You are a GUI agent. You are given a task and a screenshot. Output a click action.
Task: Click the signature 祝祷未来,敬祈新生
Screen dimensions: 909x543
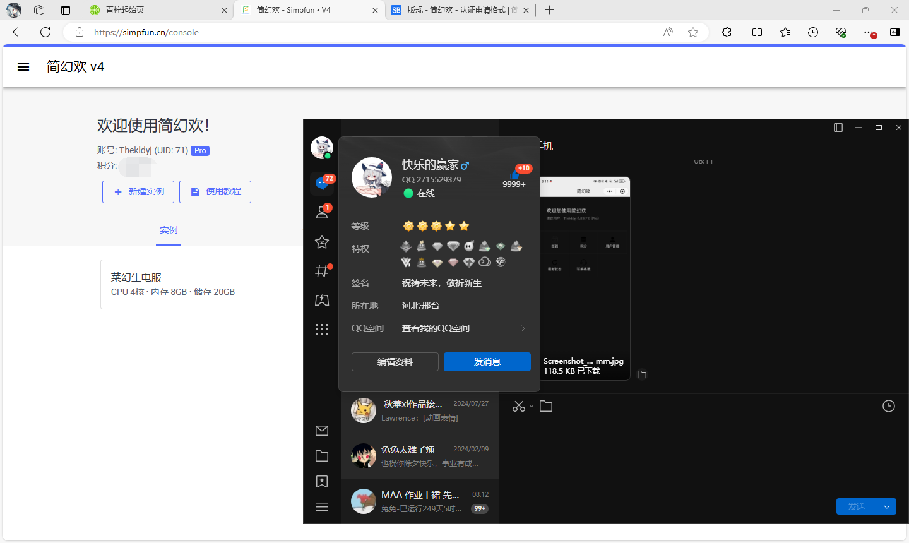[x=442, y=283]
